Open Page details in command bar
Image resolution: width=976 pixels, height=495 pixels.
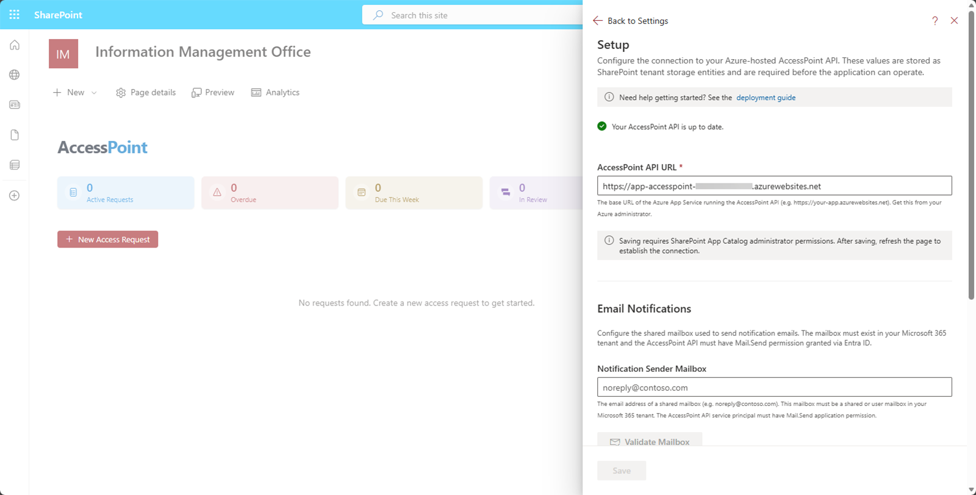click(x=146, y=93)
